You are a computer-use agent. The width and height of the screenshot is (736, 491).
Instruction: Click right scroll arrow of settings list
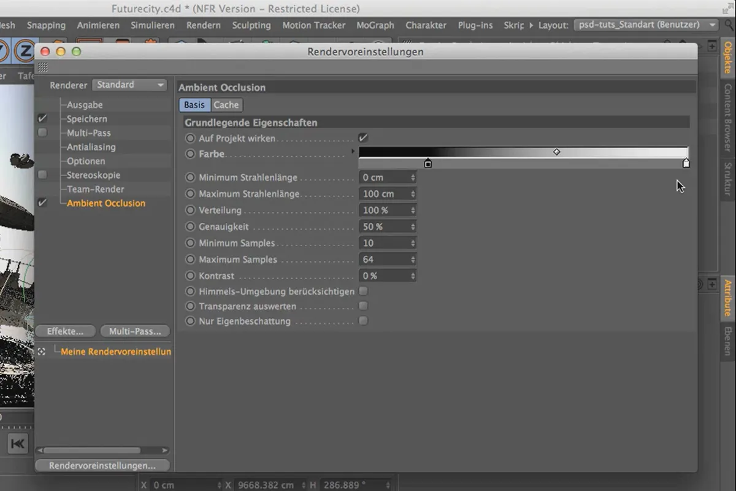click(165, 450)
